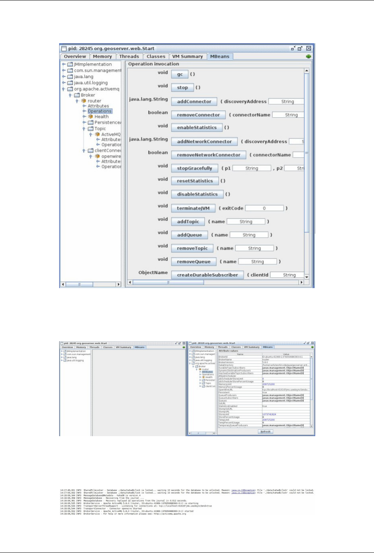Click the addQueue operation button

pos(190,235)
